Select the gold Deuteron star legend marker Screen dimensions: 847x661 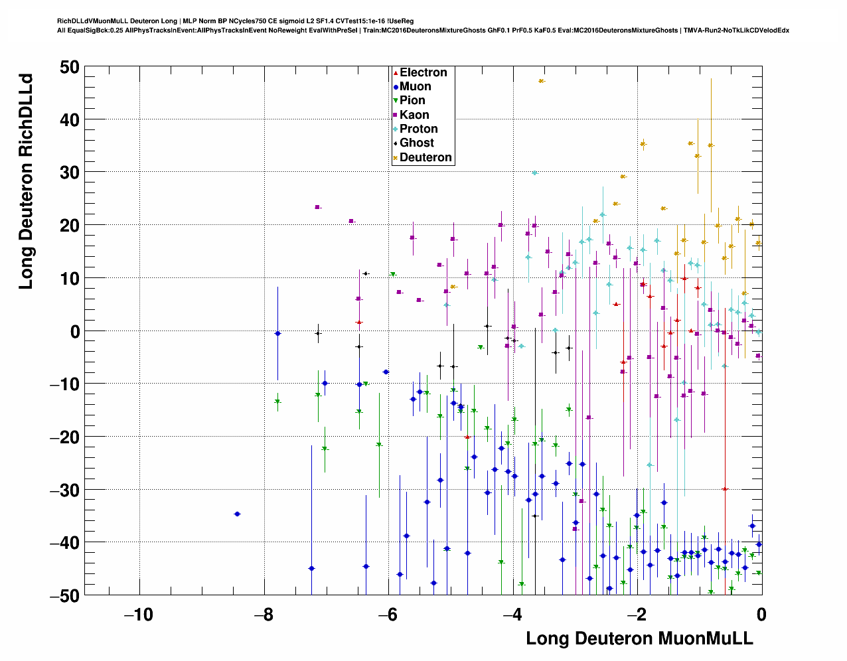click(x=396, y=158)
